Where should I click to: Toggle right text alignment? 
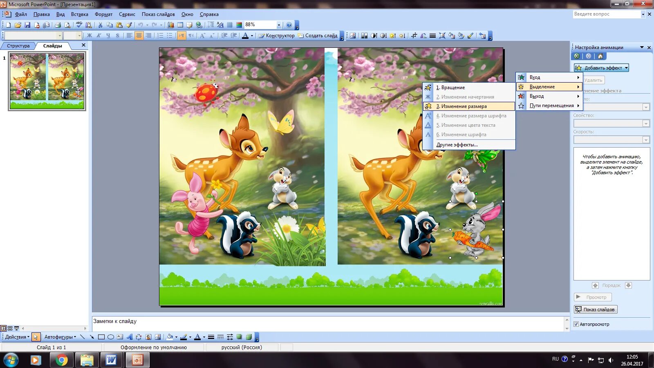tap(148, 36)
